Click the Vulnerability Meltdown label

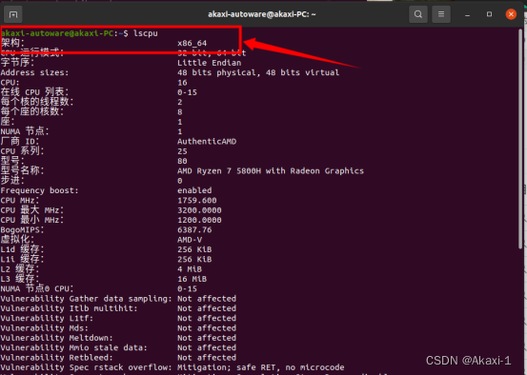point(56,338)
